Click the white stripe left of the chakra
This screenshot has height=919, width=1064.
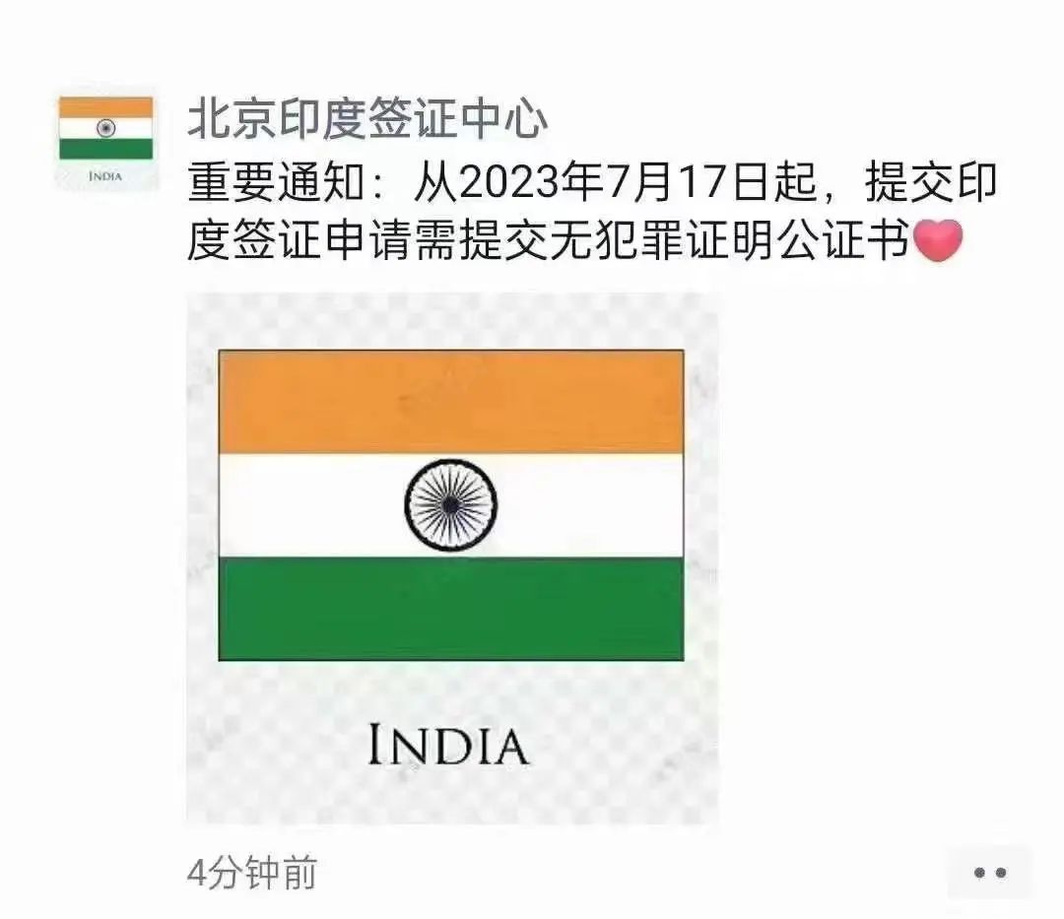coord(311,505)
